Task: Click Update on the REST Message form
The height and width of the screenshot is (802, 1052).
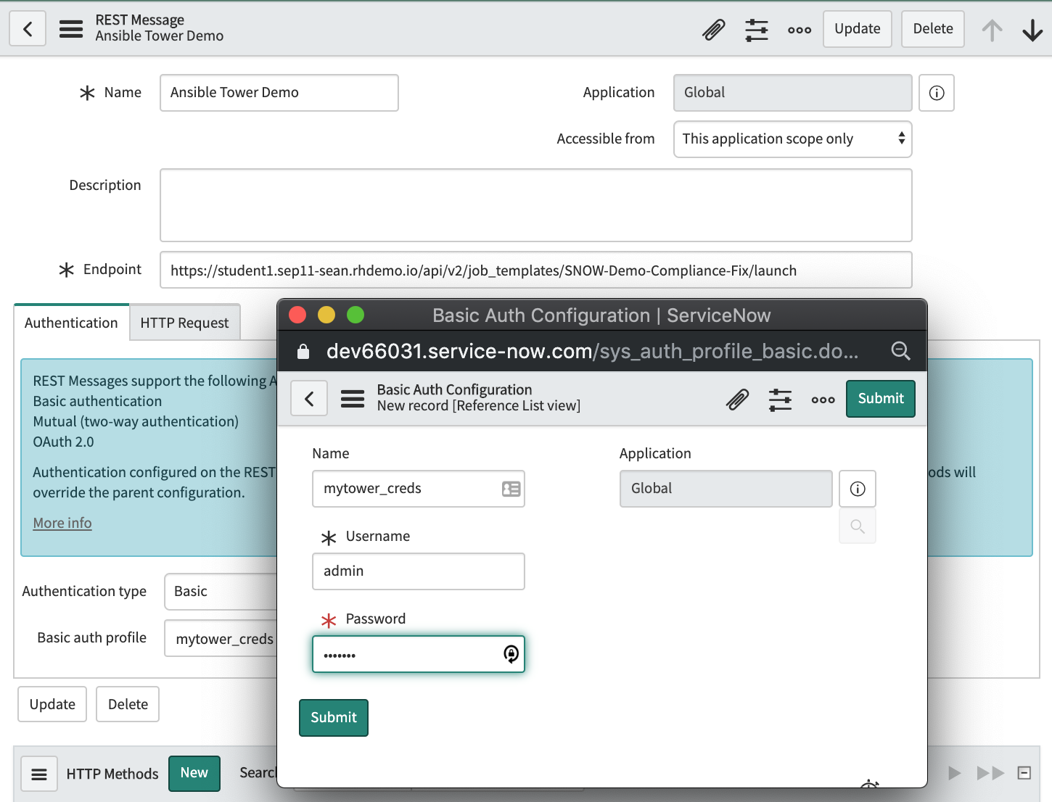Action: 857,29
